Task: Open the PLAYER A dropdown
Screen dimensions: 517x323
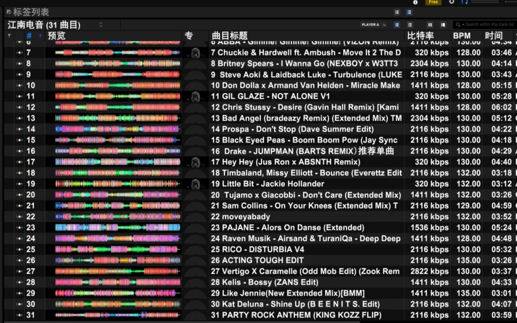Action: (x=373, y=25)
